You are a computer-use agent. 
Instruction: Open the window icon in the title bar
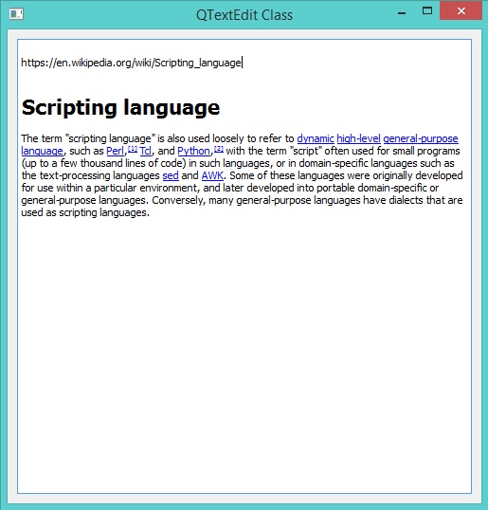click(16, 14)
